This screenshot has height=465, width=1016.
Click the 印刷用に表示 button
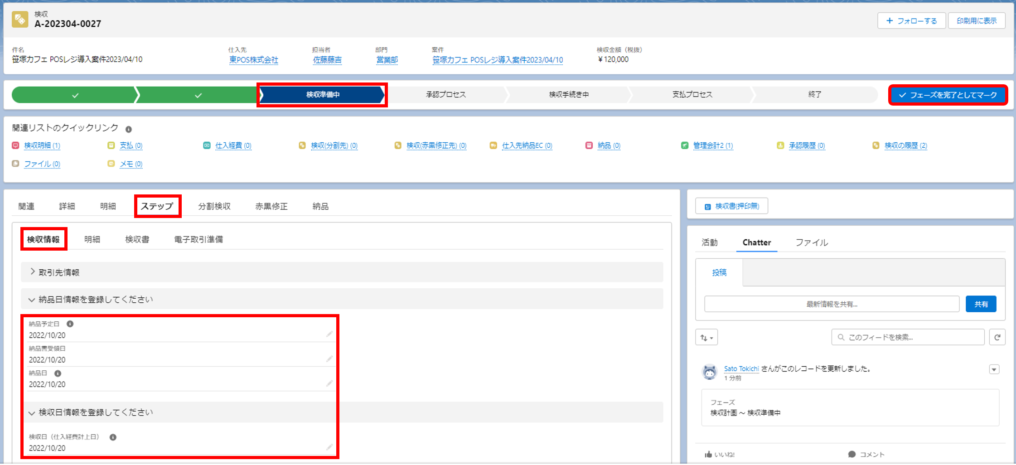[977, 21]
